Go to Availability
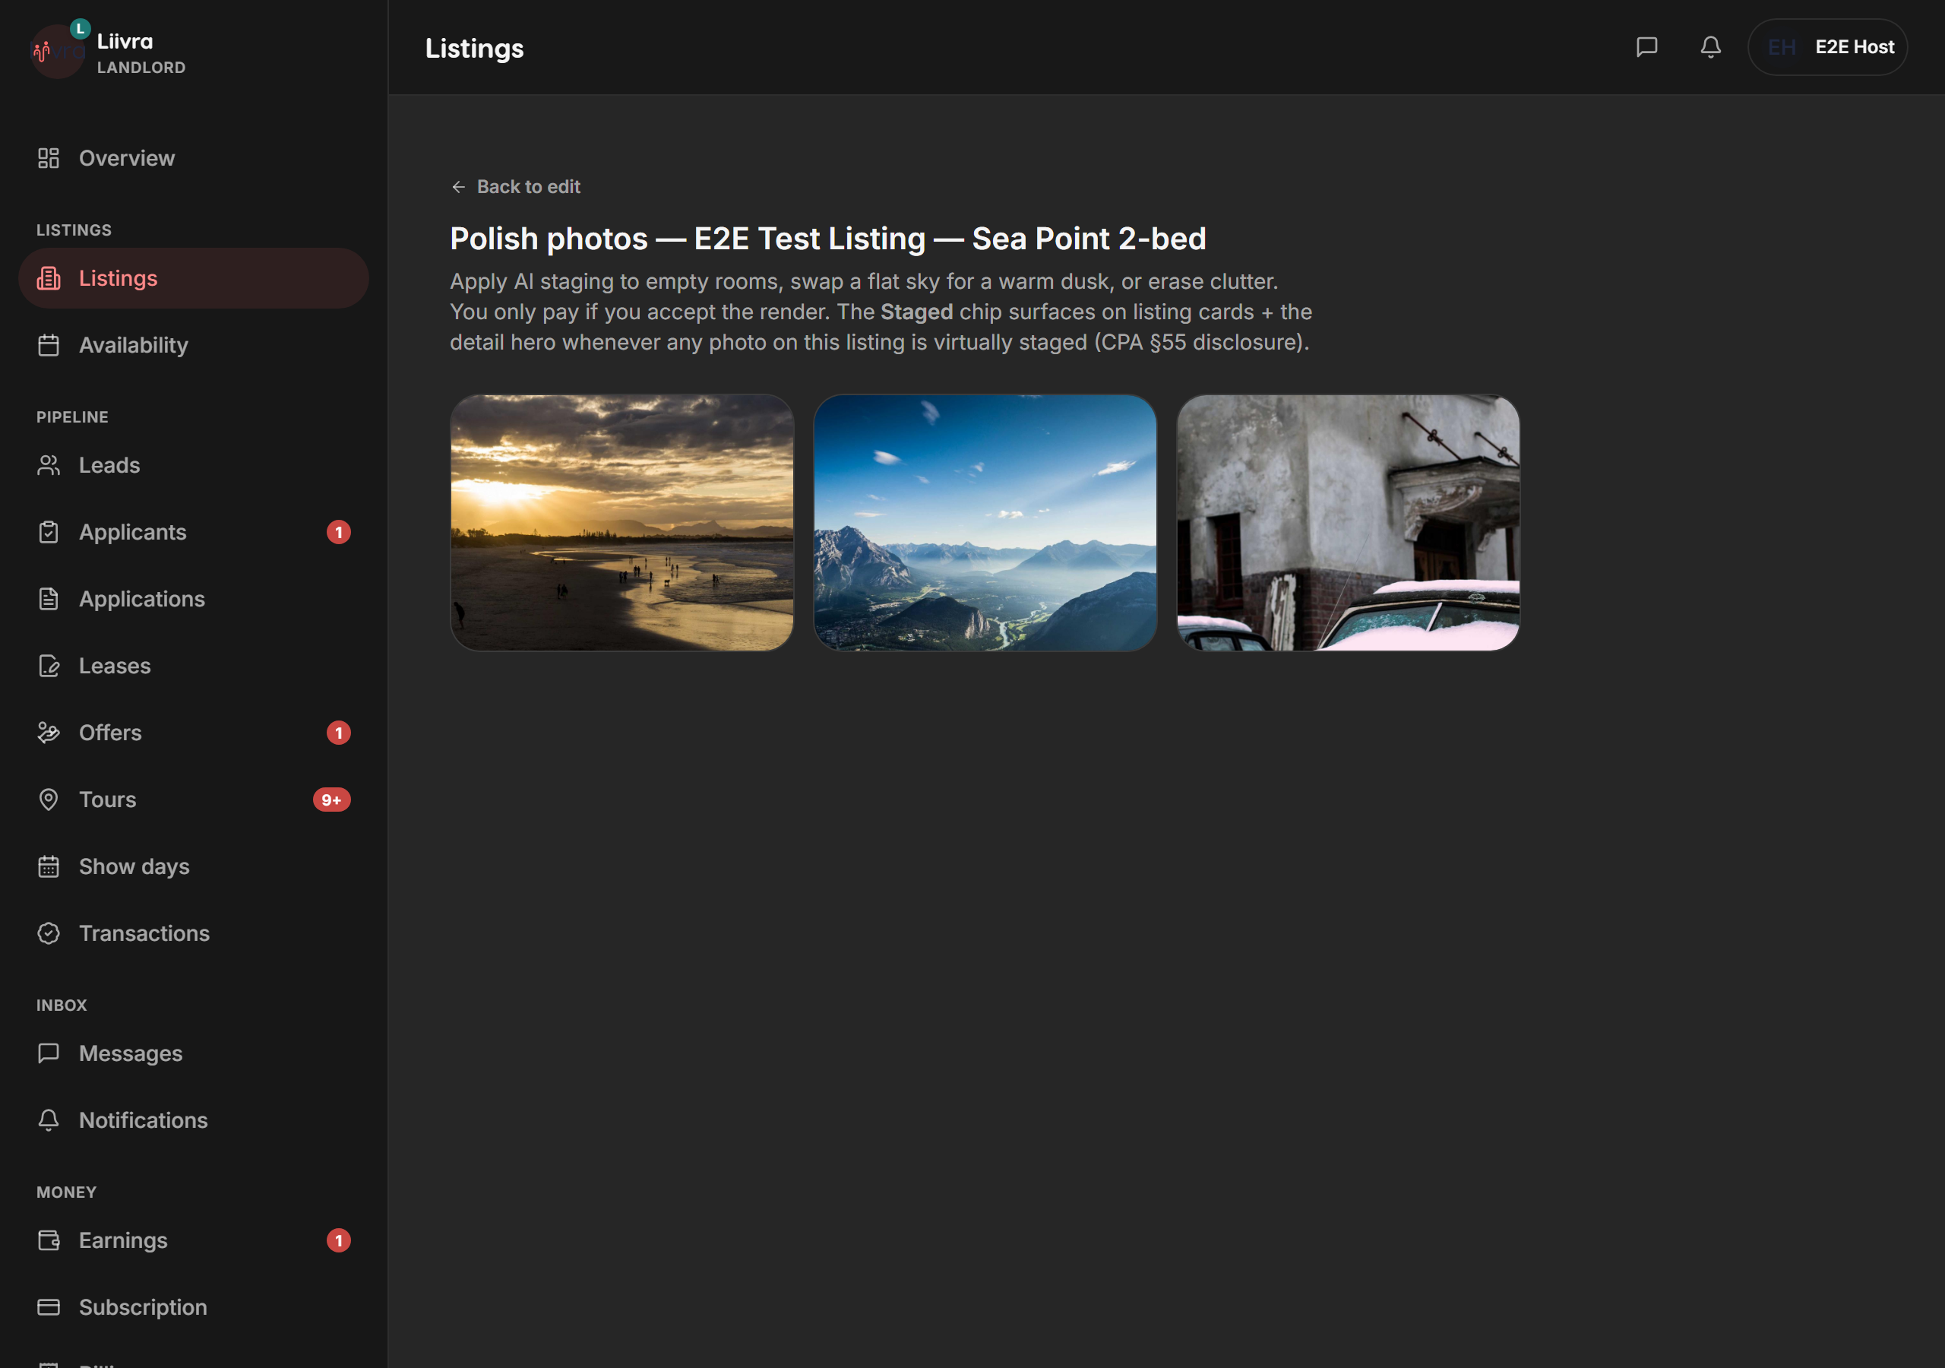This screenshot has height=1368, width=1945. [x=193, y=345]
